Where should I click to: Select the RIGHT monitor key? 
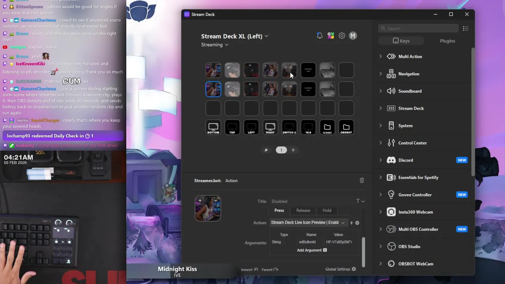pos(270,127)
